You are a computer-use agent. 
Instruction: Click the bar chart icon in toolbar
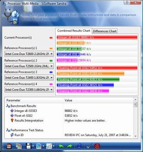coord(39,146)
